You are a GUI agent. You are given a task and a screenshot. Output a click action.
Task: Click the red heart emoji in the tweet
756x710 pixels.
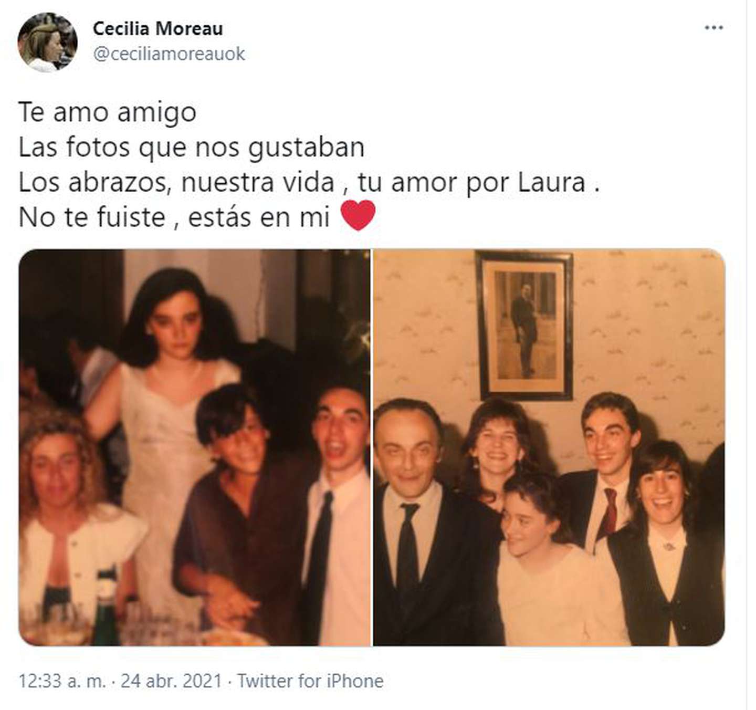pyautogui.click(x=358, y=215)
